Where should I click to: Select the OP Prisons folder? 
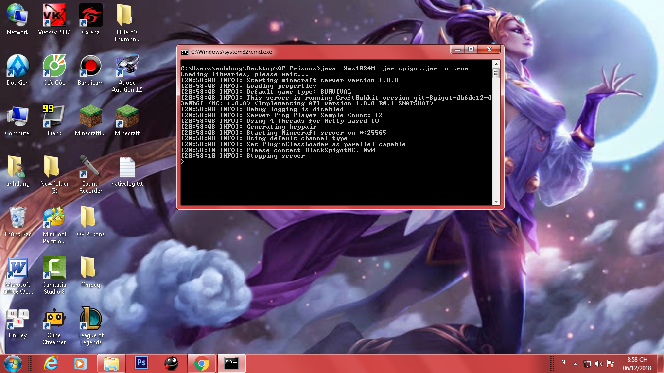(x=90, y=221)
